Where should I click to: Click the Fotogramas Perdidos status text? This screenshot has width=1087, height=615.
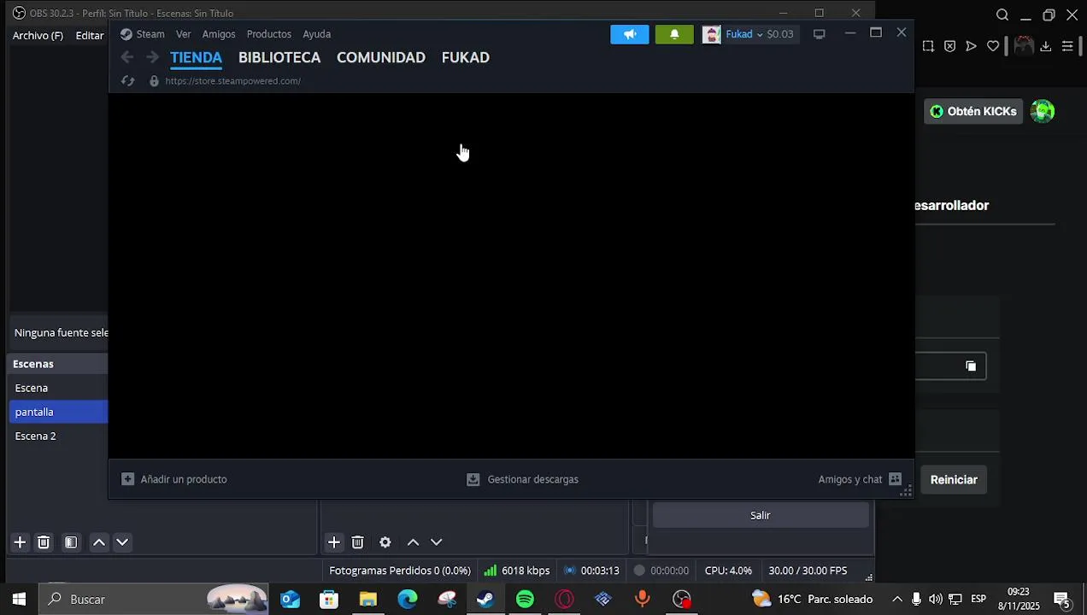(x=400, y=571)
